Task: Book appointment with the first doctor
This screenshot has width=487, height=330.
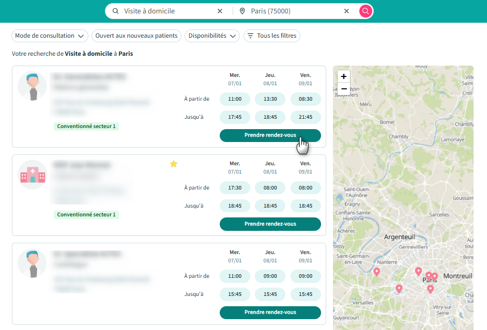Action: coord(270,135)
